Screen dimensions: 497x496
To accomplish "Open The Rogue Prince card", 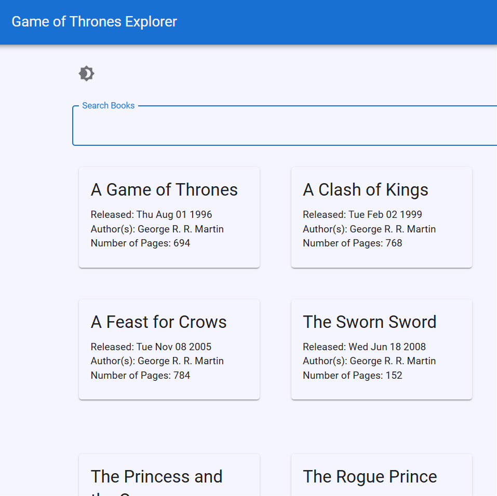I will click(381, 475).
